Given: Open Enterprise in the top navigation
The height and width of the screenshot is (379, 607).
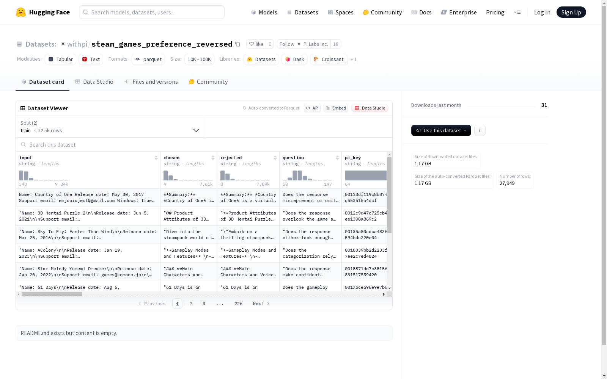Looking at the screenshot, I should pyautogui.click(x=459, y=12).
